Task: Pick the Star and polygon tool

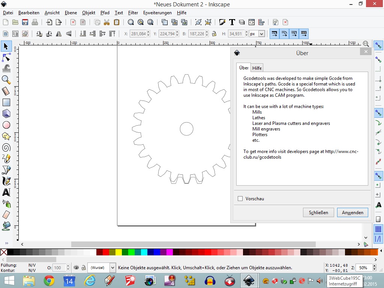Action: point(6,136)
